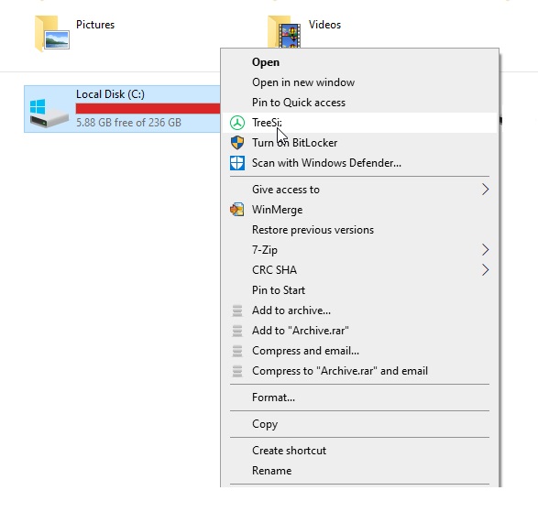Select the Videos folder icon
This screenshot has width=538, height=512.
pos(284,31)
